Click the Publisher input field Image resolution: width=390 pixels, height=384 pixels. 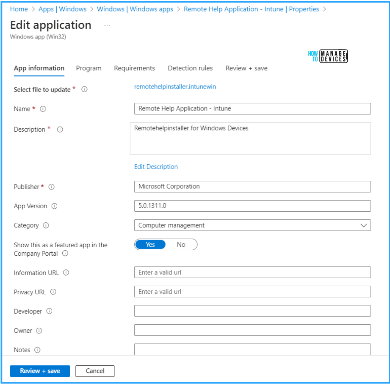pyautogui.click(x=252, y=187)
